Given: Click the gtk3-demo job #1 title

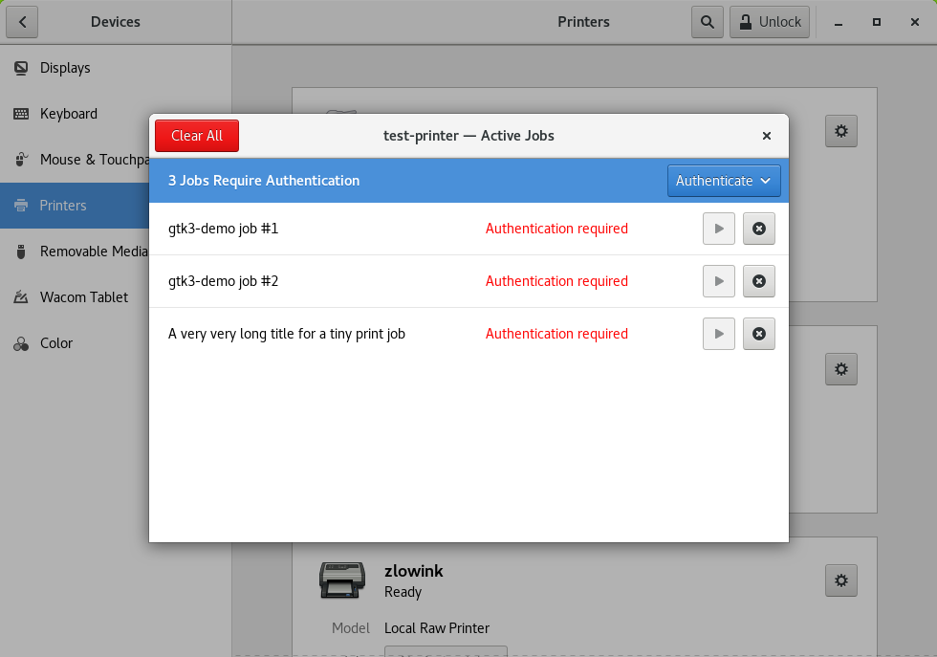Looking at the screenshot, I should [x=223, y=229].
